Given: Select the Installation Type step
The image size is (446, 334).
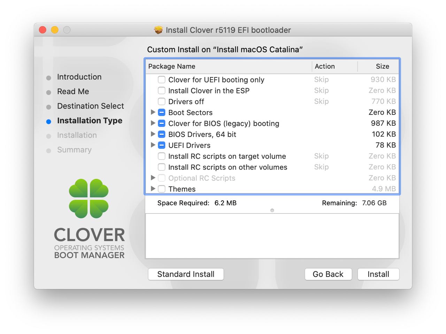Looking at the screenshot, I should point(90,121).
